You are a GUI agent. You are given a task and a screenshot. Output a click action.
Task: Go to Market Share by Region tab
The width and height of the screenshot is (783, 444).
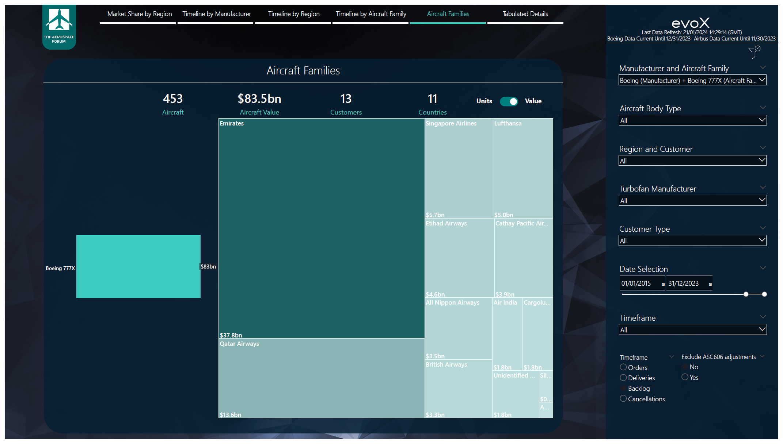click(139, 14)
